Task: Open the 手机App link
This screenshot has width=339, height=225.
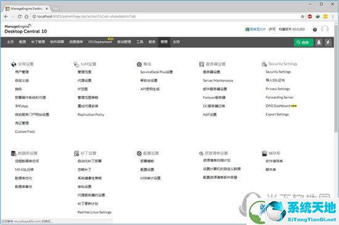Action: [22, 106]
